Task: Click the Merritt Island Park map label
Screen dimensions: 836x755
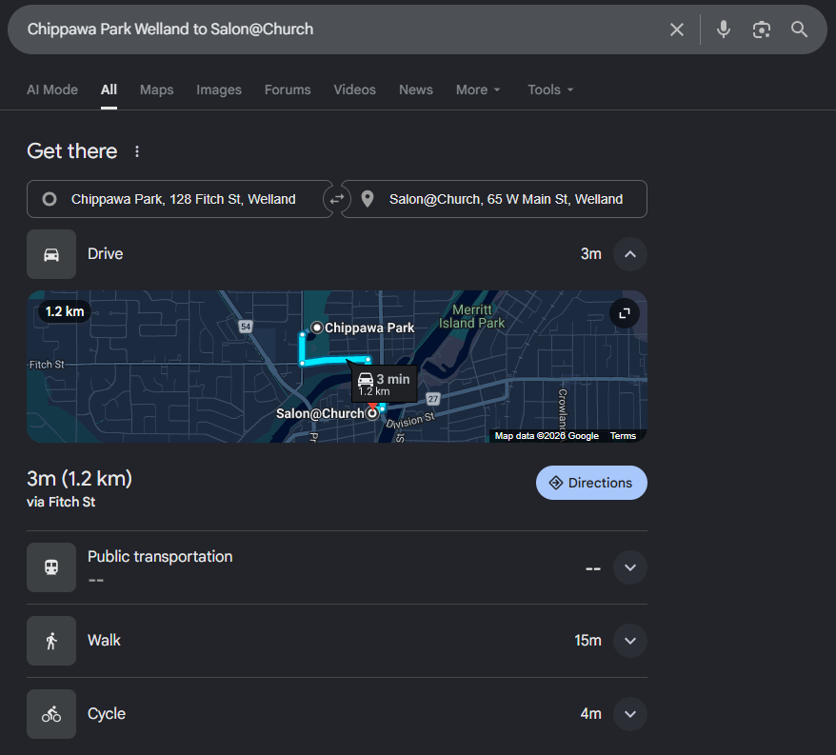Action: click(472, 317)
